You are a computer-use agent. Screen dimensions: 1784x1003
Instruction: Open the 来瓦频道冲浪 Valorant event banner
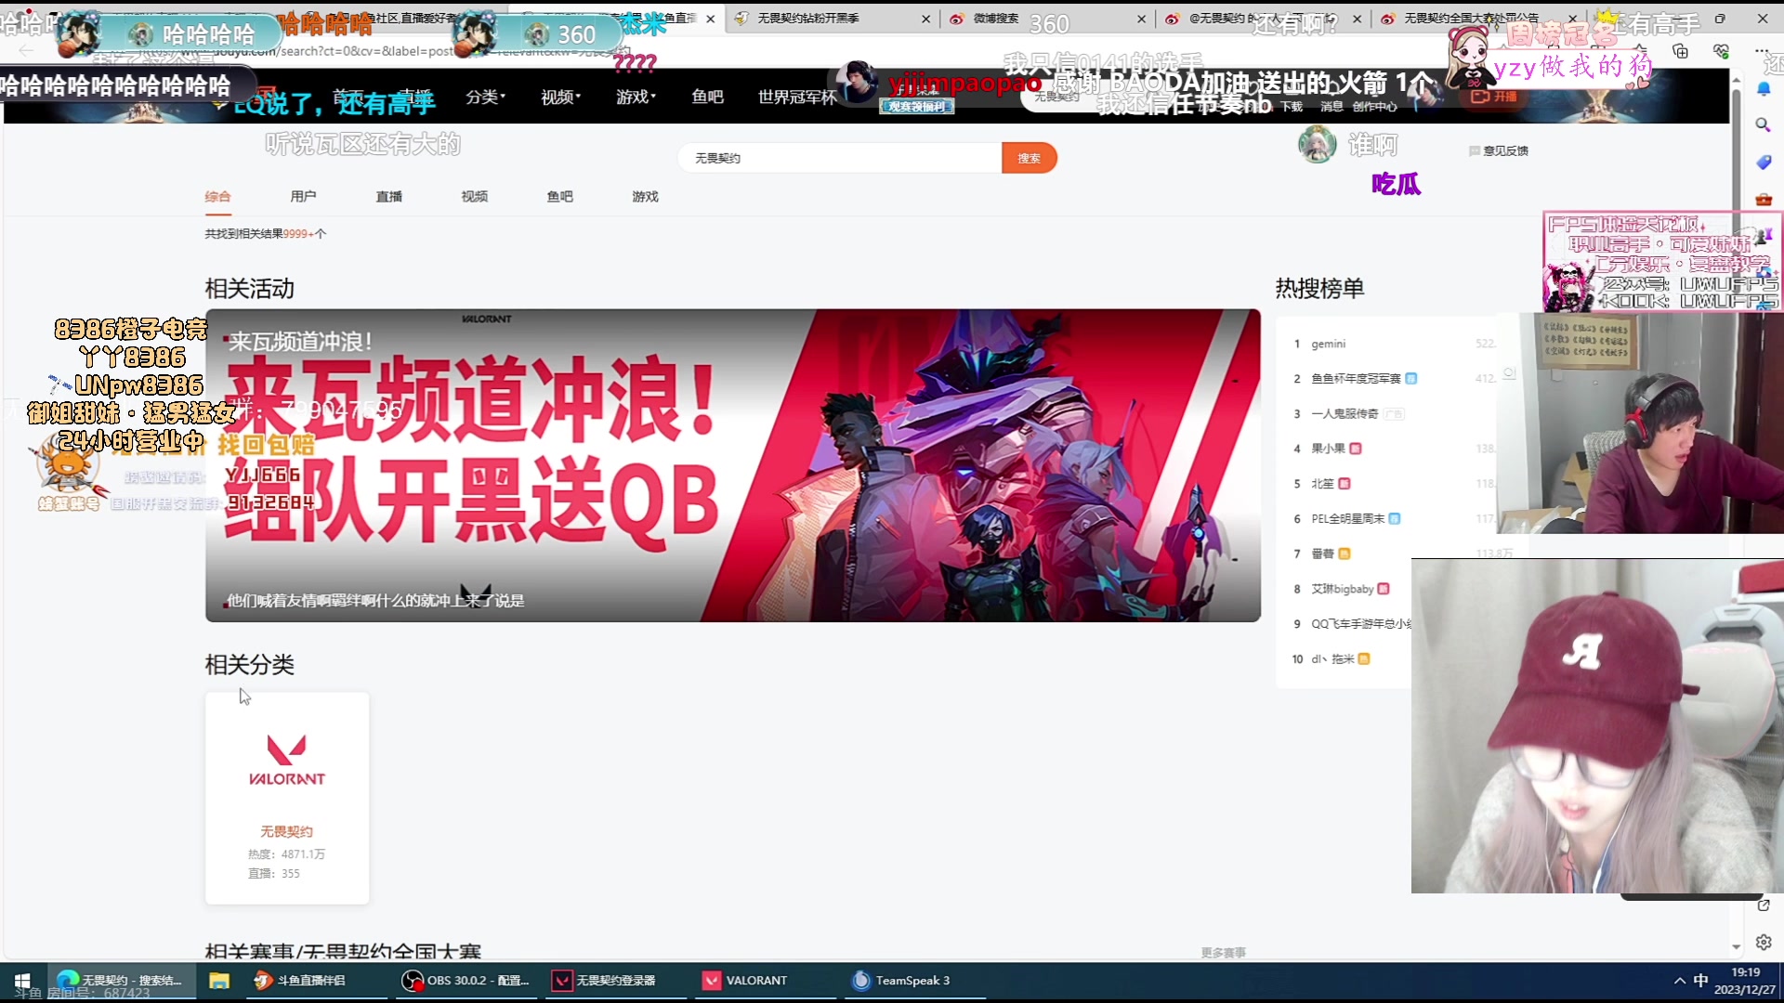733,465
